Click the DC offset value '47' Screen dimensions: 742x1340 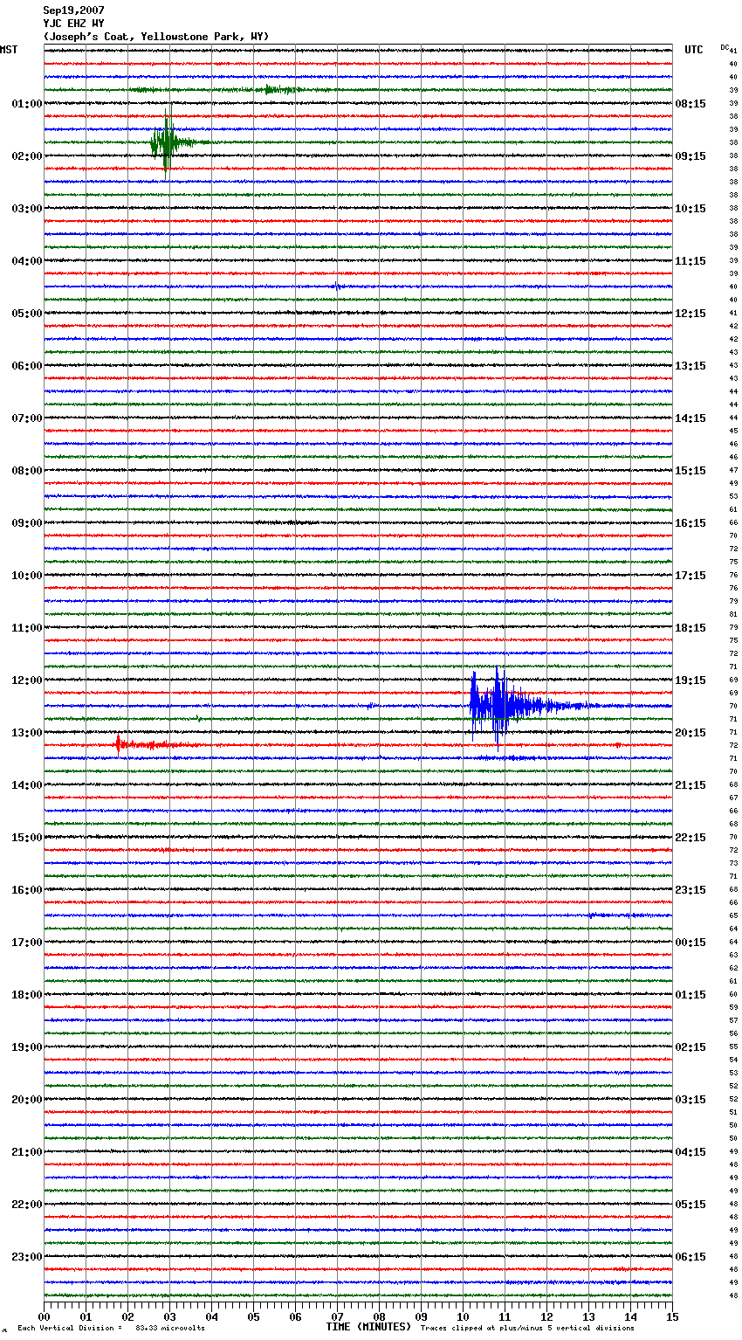(733, 471)
